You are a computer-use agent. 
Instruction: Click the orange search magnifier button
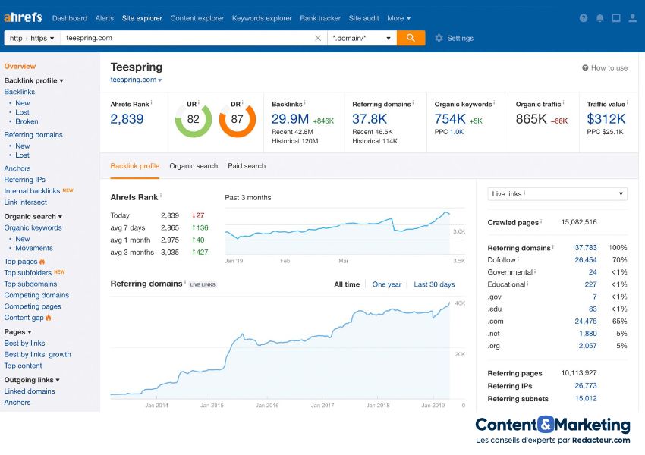click(411, 38)
